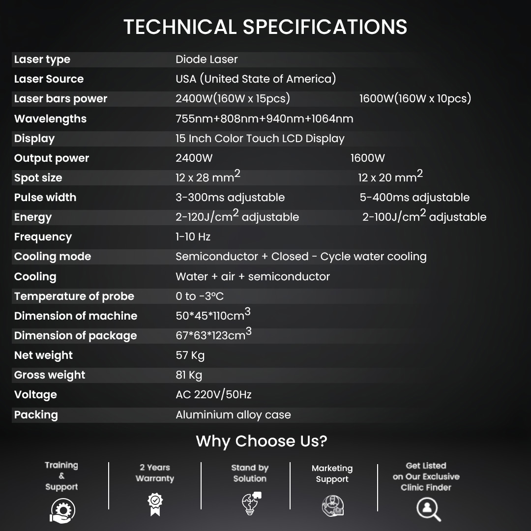Image resolution: width=531 pixels, height=531 pixels.
Task: Click the "Why Choose Us?" heading
Action: click(261, 441)
